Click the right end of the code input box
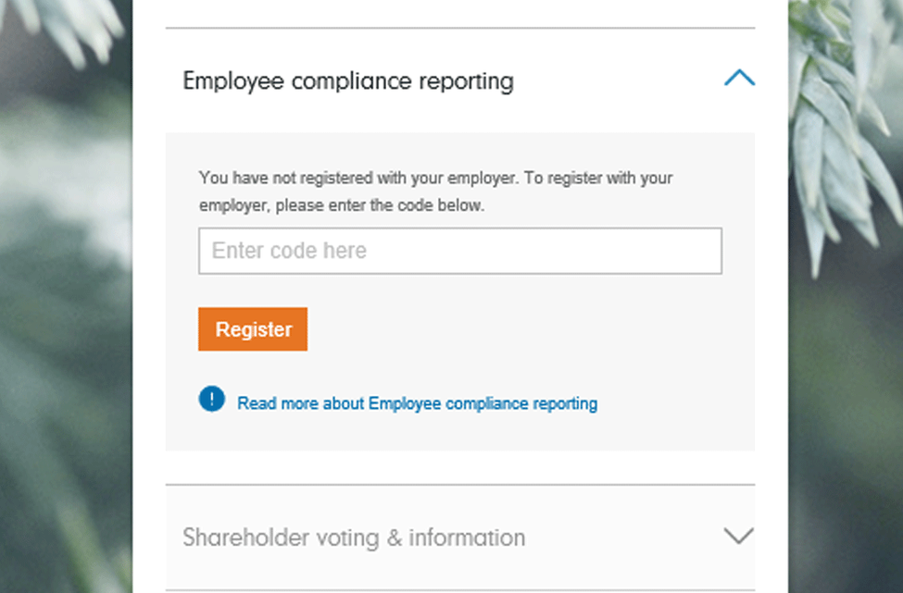 point(704,251)
